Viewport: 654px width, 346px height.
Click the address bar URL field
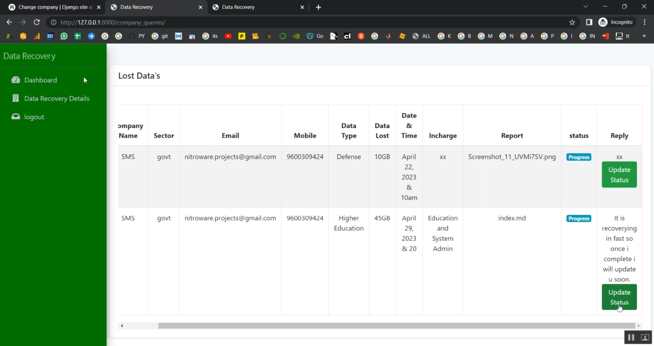pyautogui.click(x=305, y=22)
